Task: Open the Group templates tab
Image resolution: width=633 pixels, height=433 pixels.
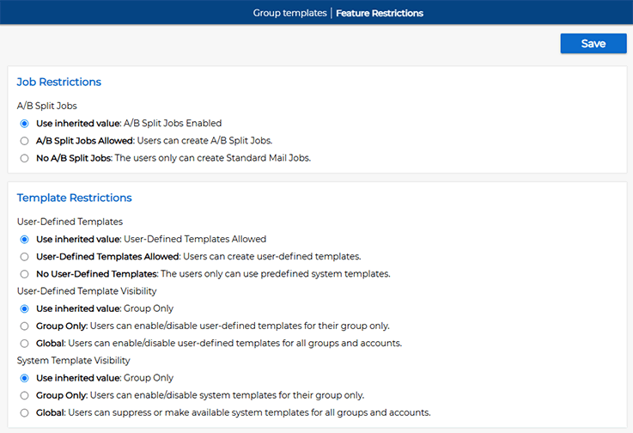Action: tap(289, 13)
